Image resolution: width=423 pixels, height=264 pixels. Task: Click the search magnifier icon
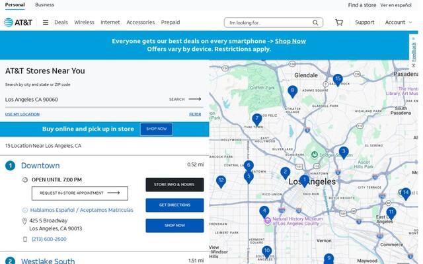315,22
